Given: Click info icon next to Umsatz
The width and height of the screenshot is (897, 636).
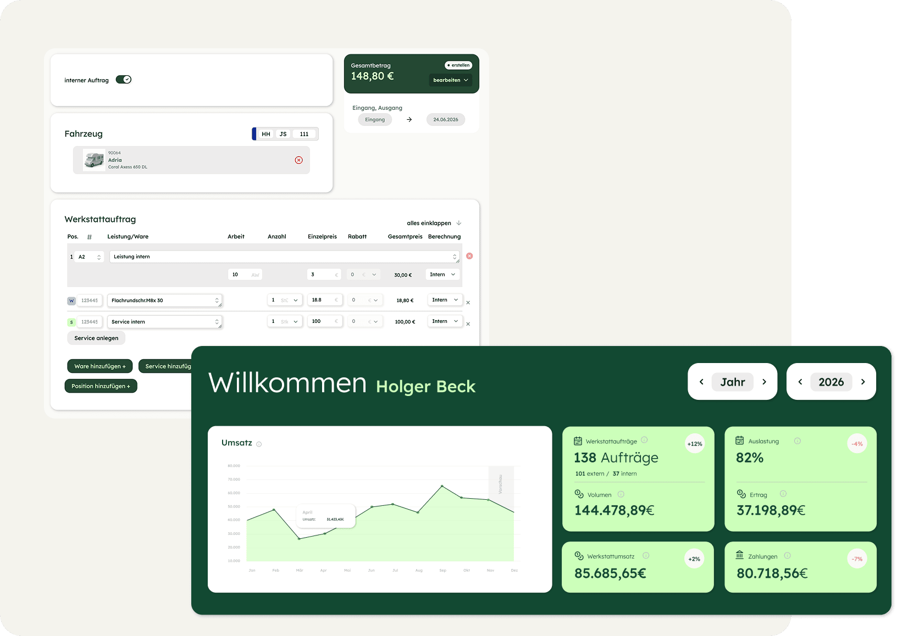Looking at the screenshot, I should click(259, 444).
